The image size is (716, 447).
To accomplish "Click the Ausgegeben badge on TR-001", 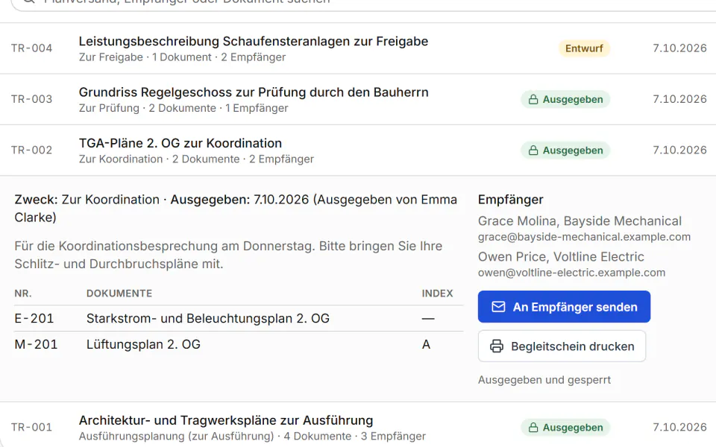I will (x=565, y=428).
